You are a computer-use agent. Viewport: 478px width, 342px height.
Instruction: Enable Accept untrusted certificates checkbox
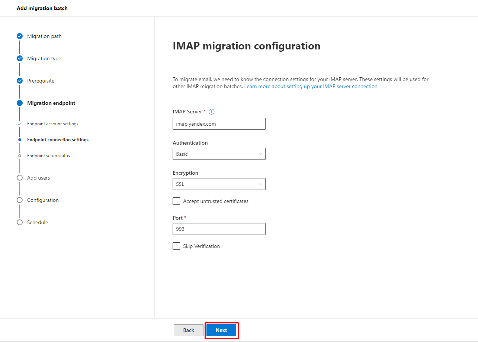[x=176, y=201]
